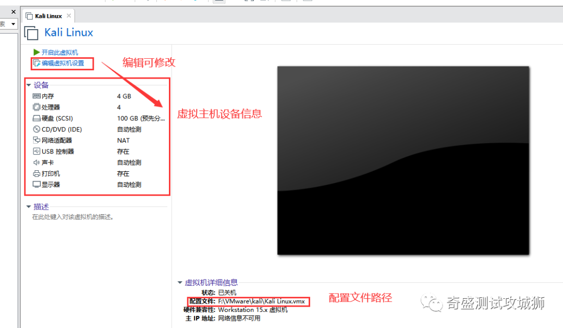Image resolution: width=563 pixels, height=328 pixels.
Task: Click the memory (内存) device icon
Action: pos(36,96)
